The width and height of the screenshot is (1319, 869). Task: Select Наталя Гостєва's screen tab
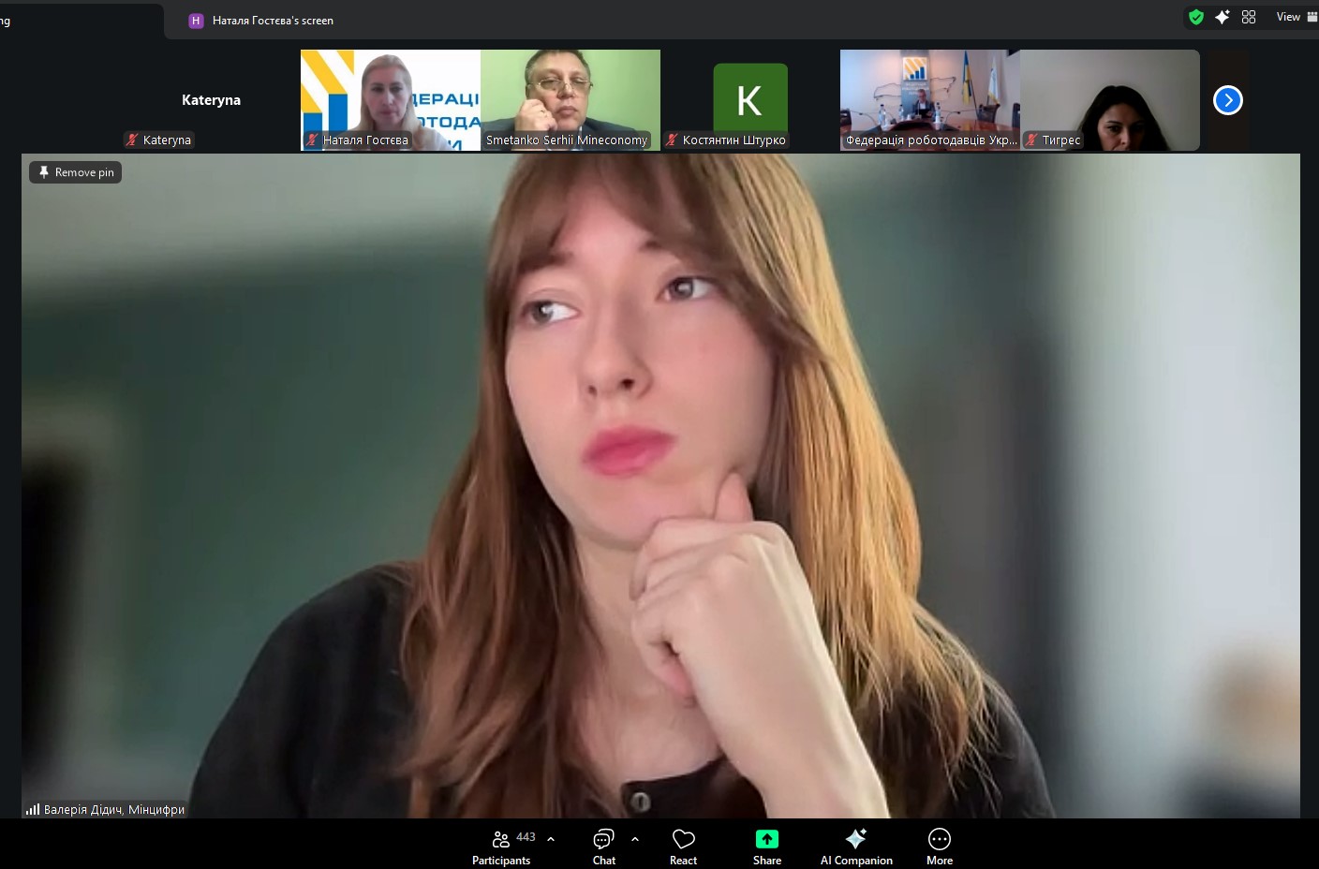tap(261, 21)
